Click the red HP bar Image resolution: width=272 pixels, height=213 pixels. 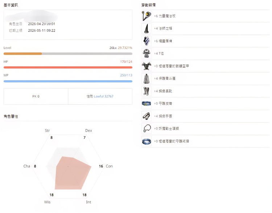68,67
